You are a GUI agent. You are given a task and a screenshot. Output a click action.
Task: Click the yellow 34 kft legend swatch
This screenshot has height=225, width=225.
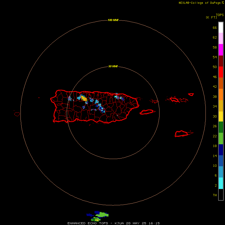point(221,116)
